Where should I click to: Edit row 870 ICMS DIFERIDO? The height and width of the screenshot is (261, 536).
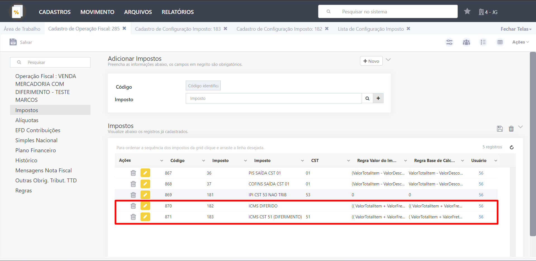tap(145, 206)
